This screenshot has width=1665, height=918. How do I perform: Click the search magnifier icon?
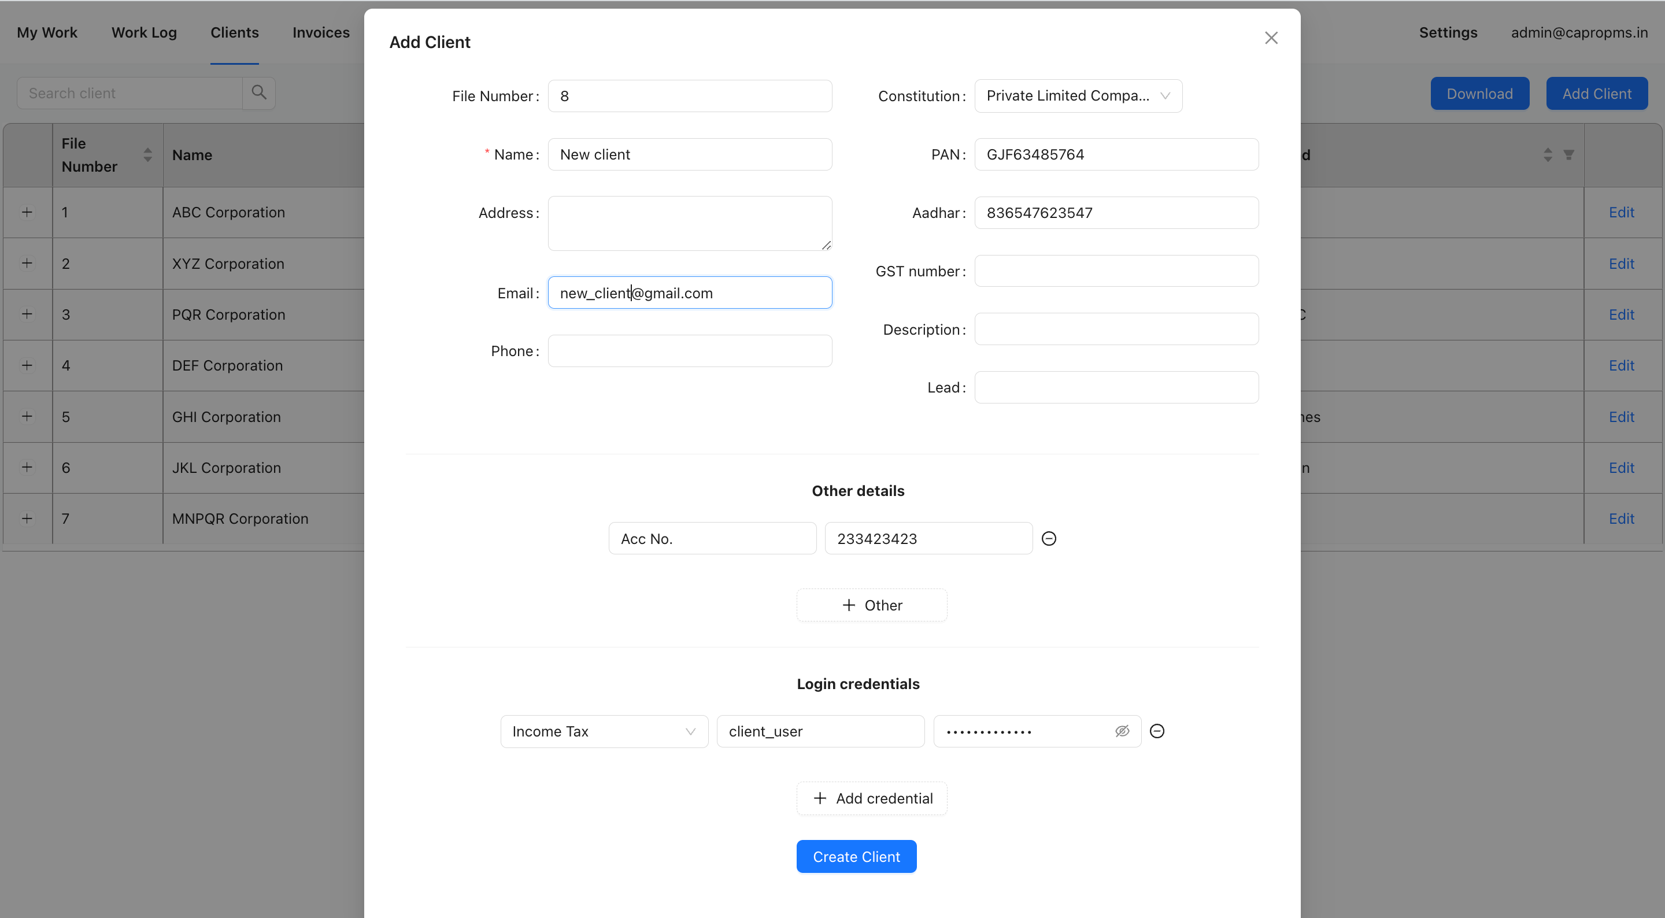pyautogui.click(x=258, y=92)
